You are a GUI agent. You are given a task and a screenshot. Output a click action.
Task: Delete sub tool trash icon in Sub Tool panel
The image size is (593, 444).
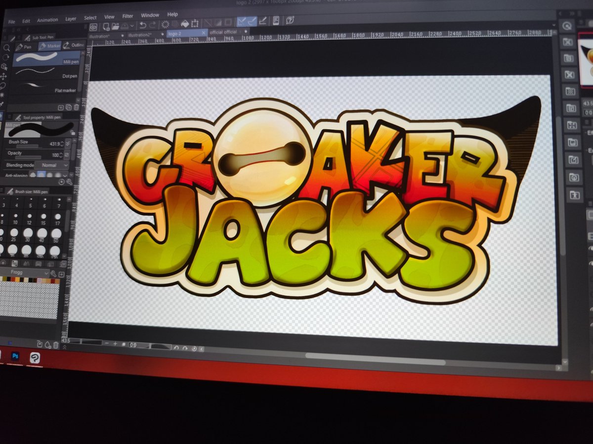(76, 107)
